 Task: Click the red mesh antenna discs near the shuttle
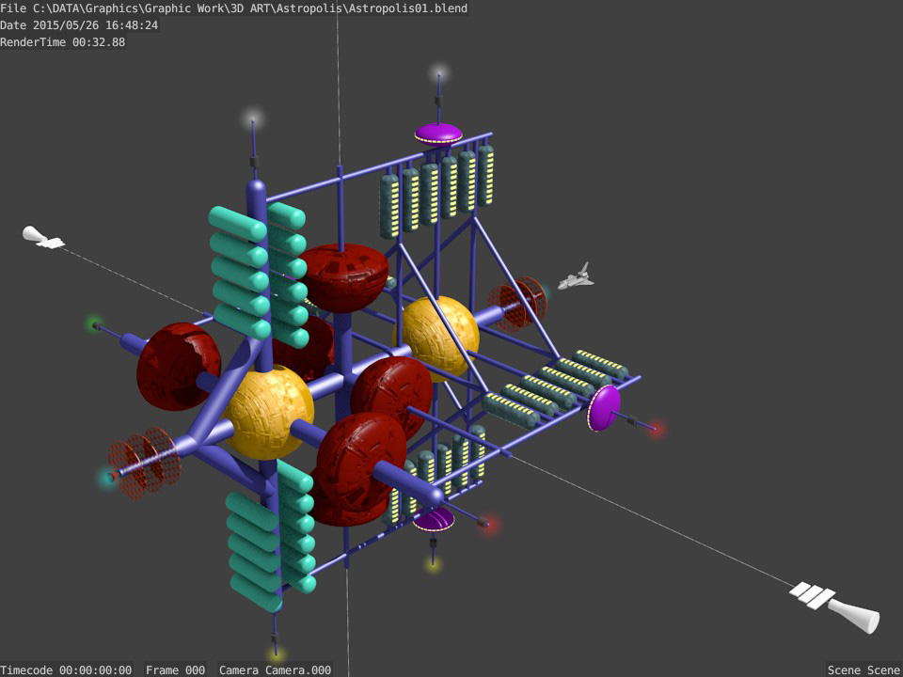(x=517, y=304)
